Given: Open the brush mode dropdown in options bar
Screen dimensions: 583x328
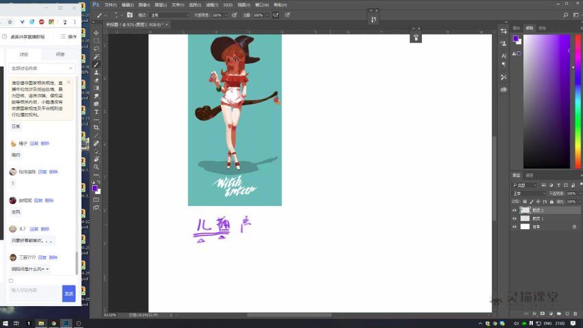Looking at the screenshot, I should pos(170,15).
